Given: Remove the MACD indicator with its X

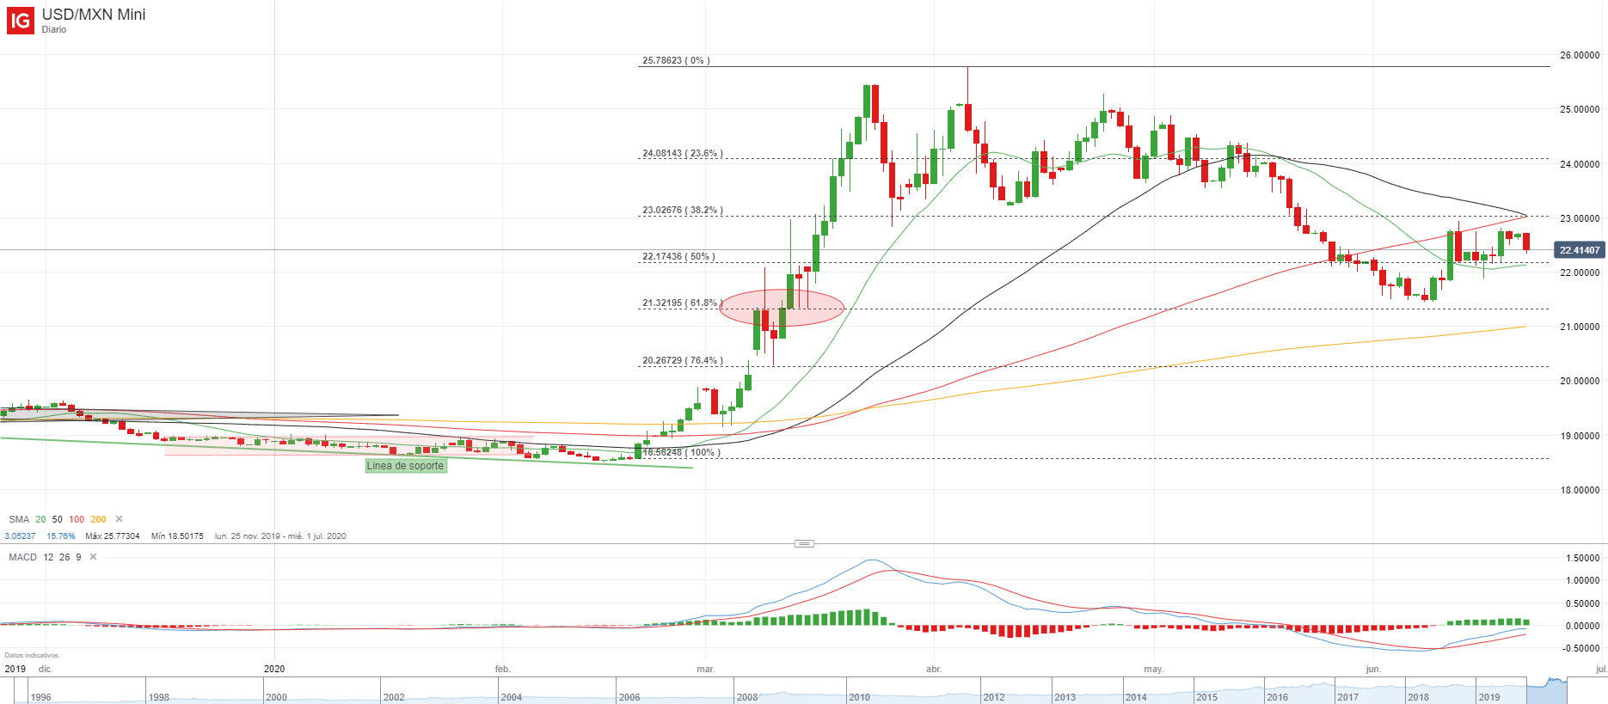Looking at the screenshot, I should click(x=93, y=557).
